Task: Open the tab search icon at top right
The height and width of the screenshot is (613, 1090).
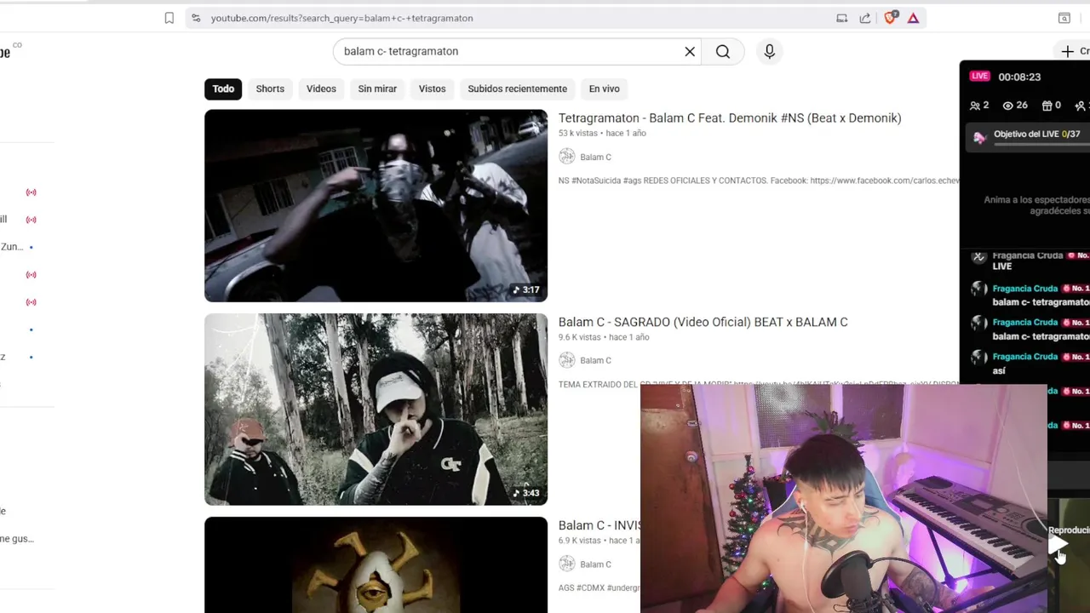Action: point(1064,18)
